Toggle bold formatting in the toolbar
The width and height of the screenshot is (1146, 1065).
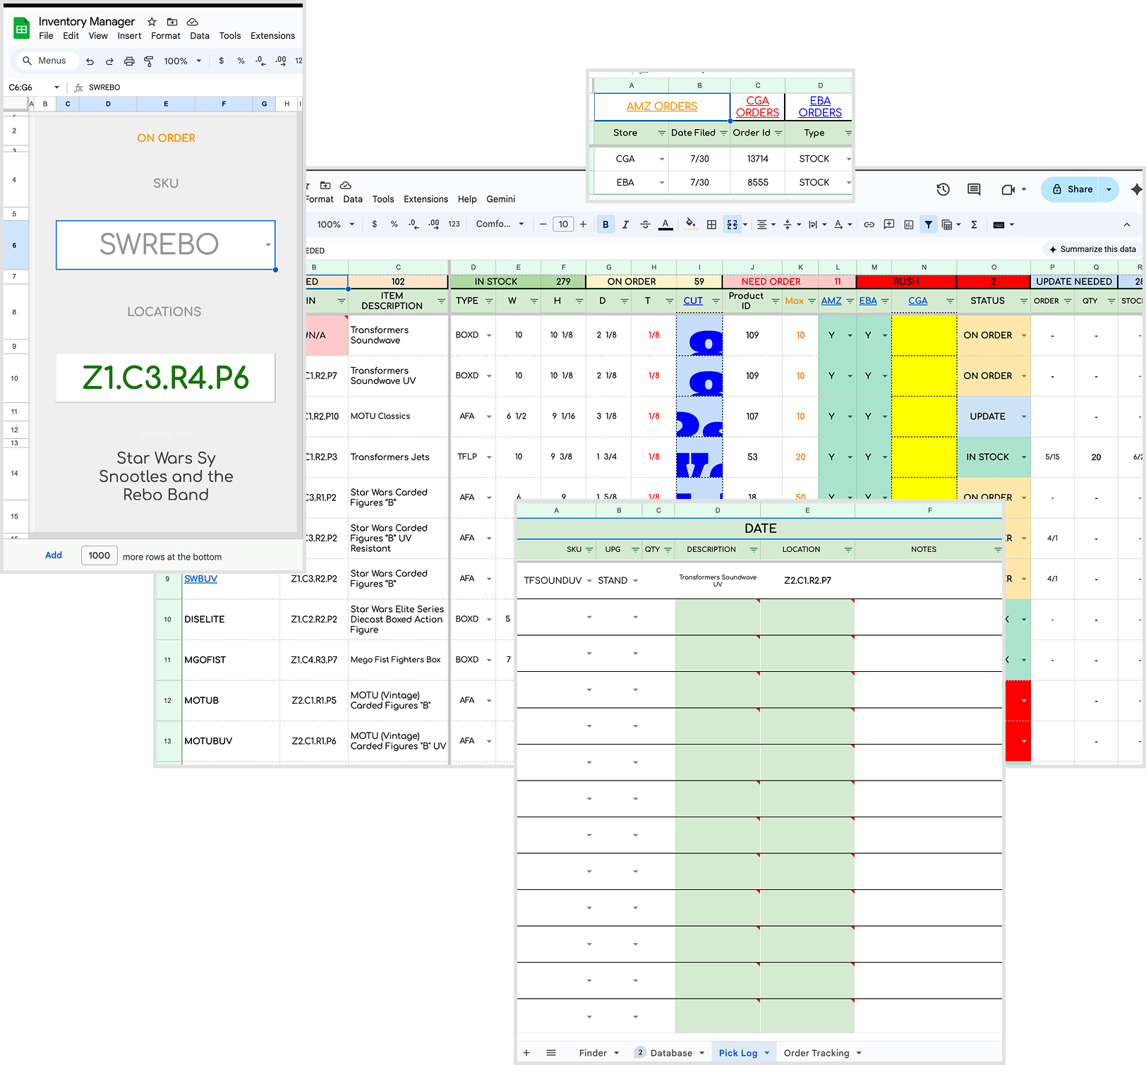point(605,224)
